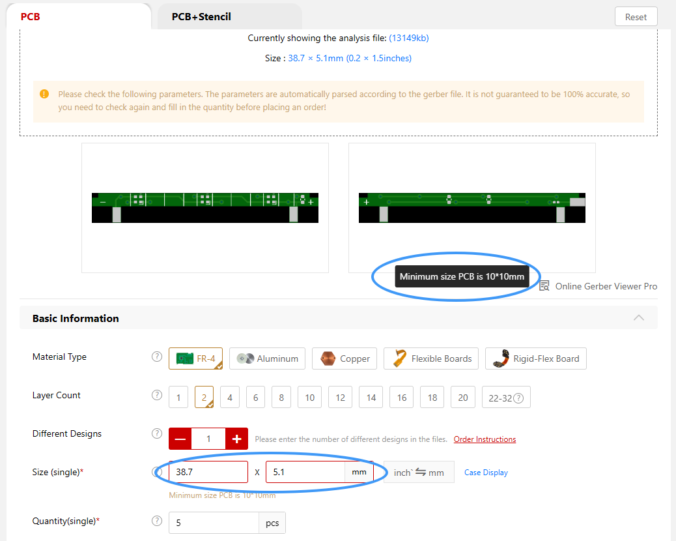Collapse the Basic Information section
The height and width of the screenshot is (541, 676).
click(x=639, y=318)
